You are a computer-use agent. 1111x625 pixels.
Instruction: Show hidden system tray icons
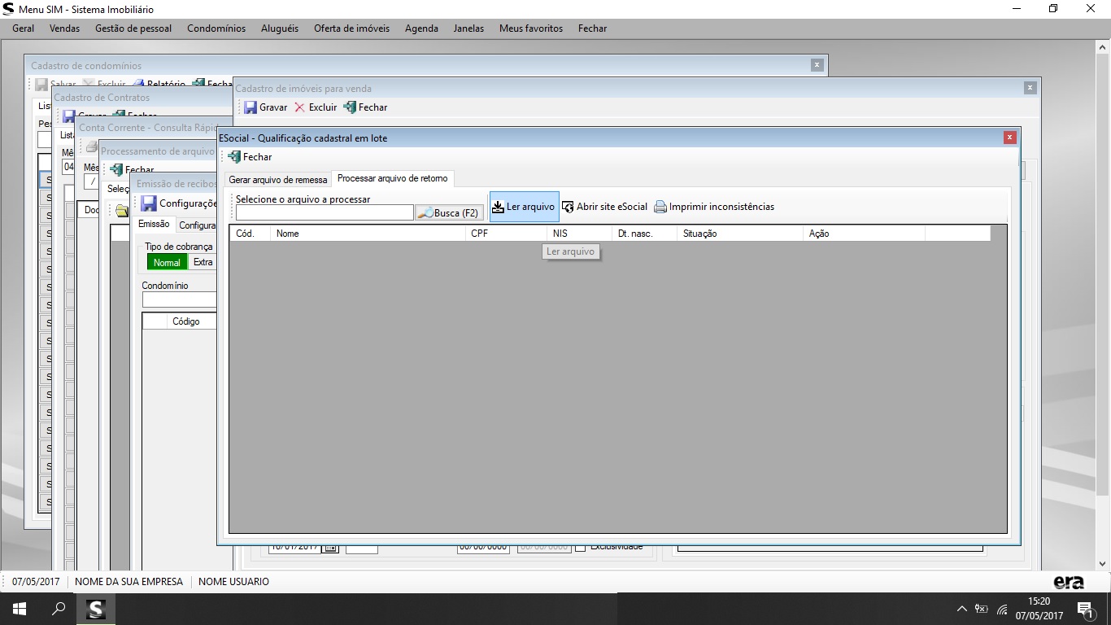[x=961, y=609]
